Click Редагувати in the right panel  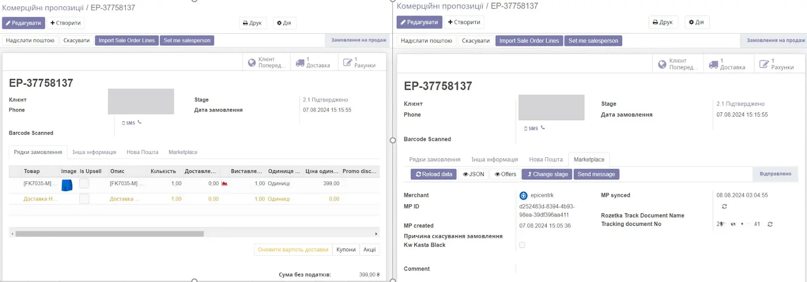419,22
